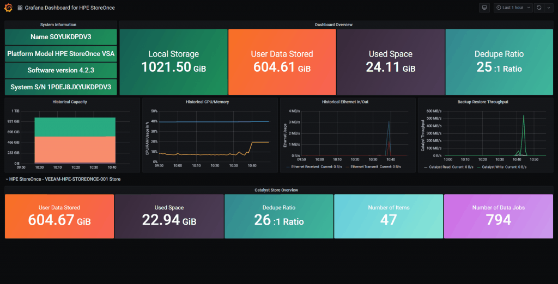Open the Historical CPU/Memory panel title menu
558x284 pixels.
click(208, 102)
